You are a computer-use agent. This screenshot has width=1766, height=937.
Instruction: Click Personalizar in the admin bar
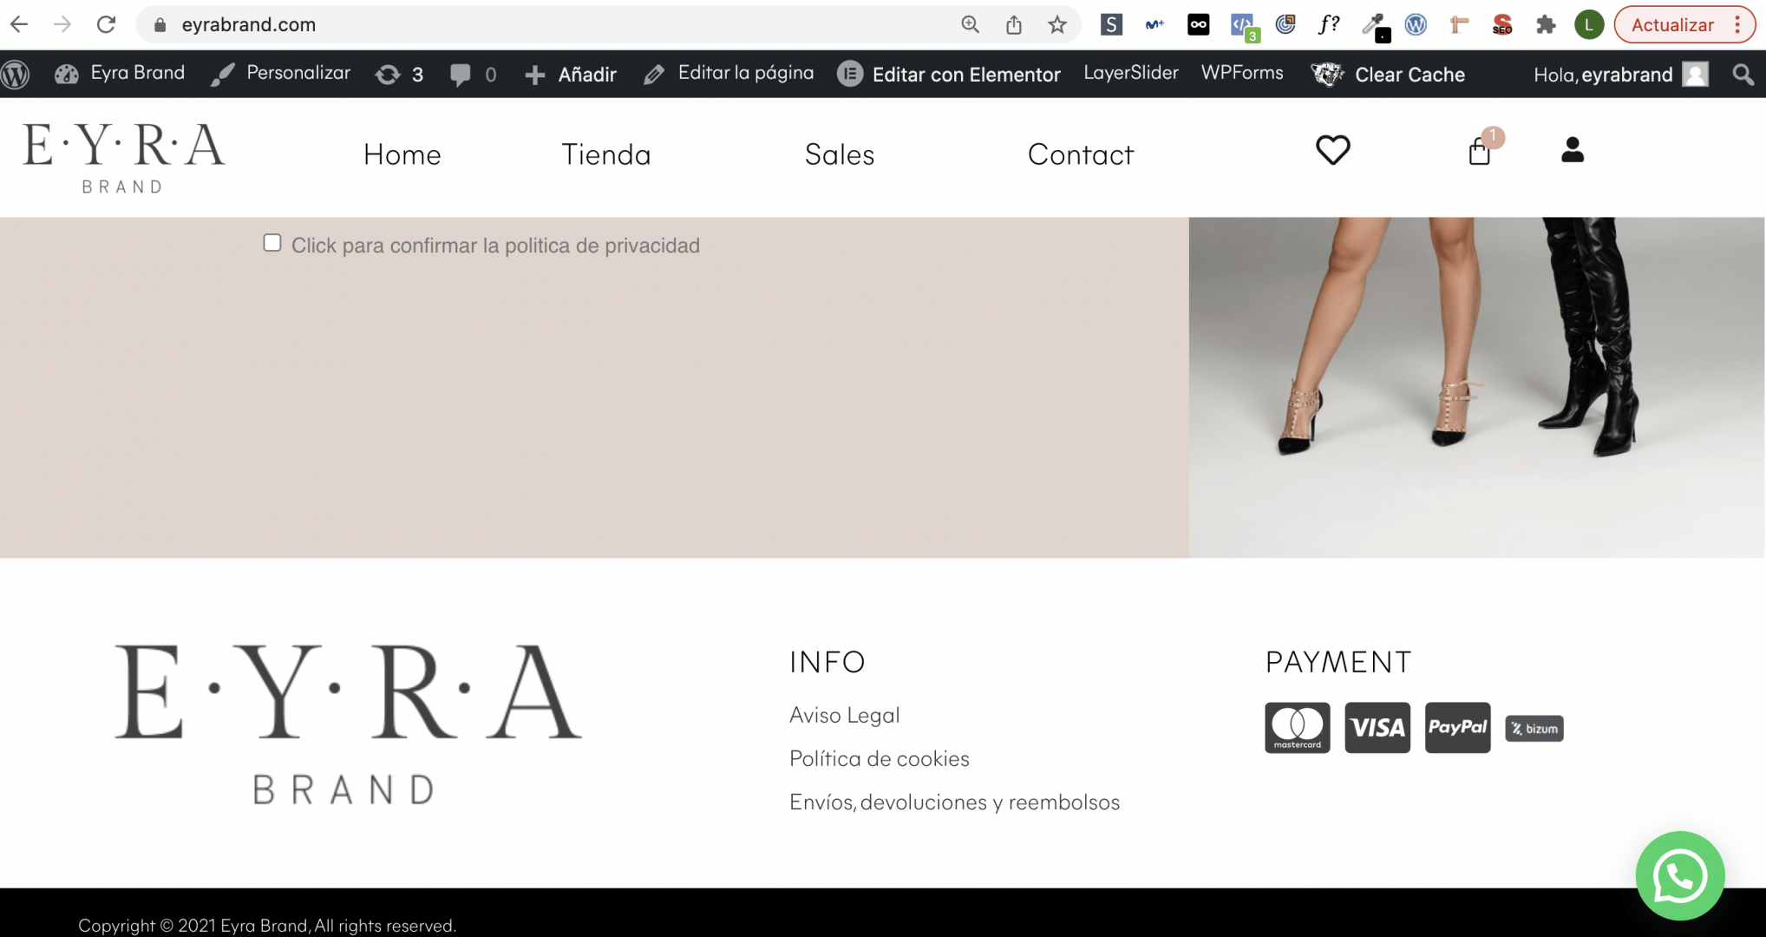[281, 74]
